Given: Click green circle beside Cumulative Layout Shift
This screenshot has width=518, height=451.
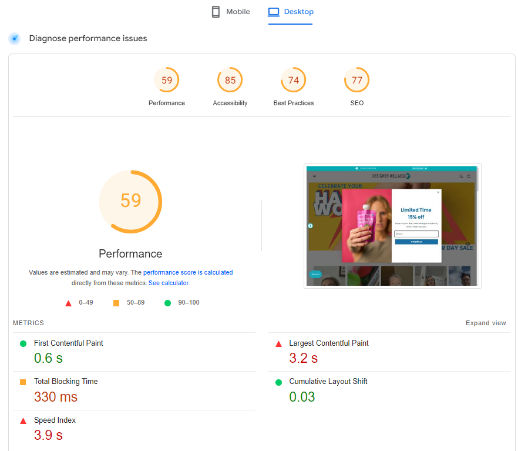Looking at the screenshot, I should (x=278, y=382).
